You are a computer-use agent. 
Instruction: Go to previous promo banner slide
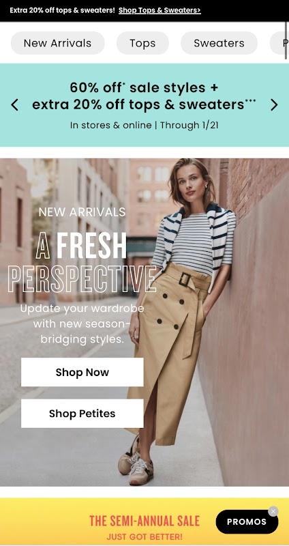14,104
